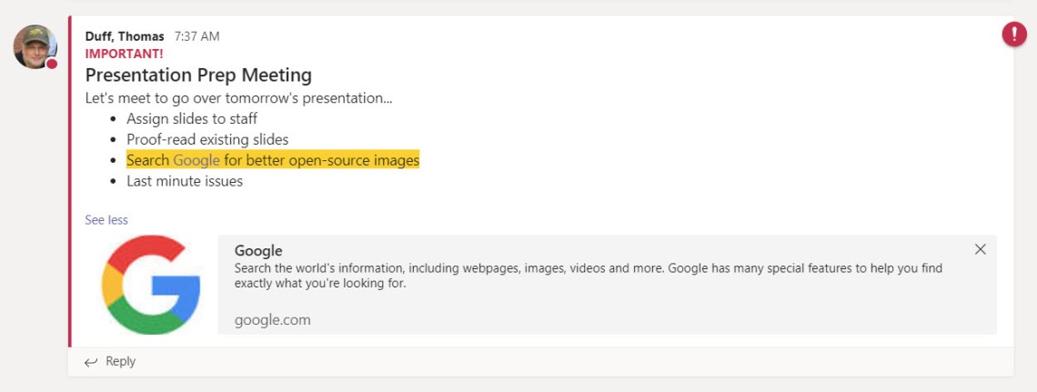
Task: Click the IMPORTANT! label
Action: click(x=125, y=54)
